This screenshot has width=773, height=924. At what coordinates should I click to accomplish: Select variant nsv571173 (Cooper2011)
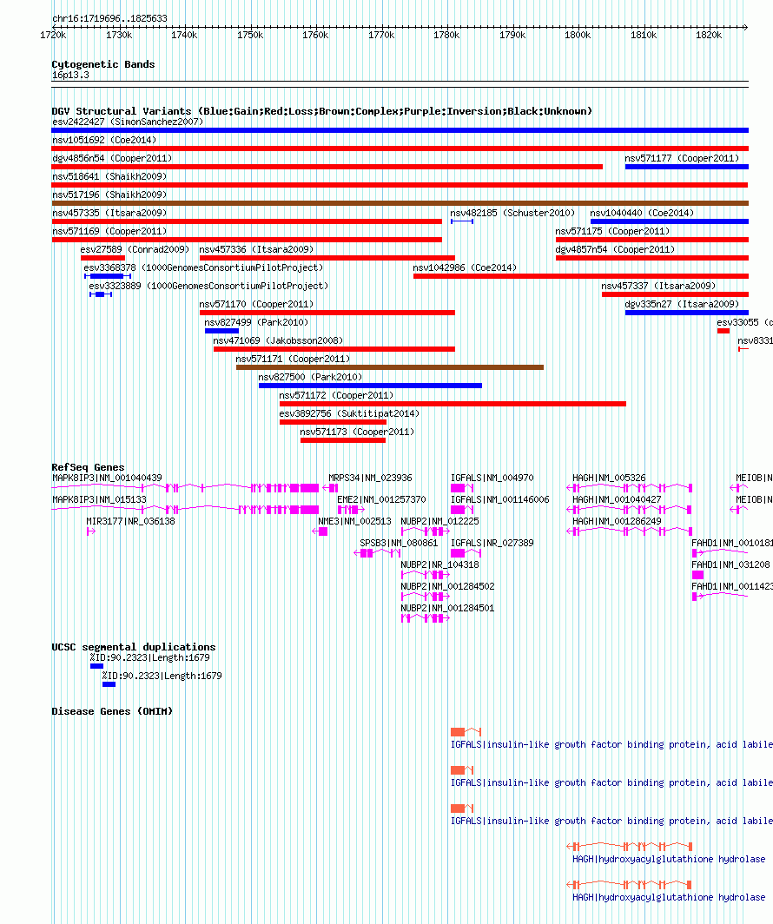coord(343,441)
